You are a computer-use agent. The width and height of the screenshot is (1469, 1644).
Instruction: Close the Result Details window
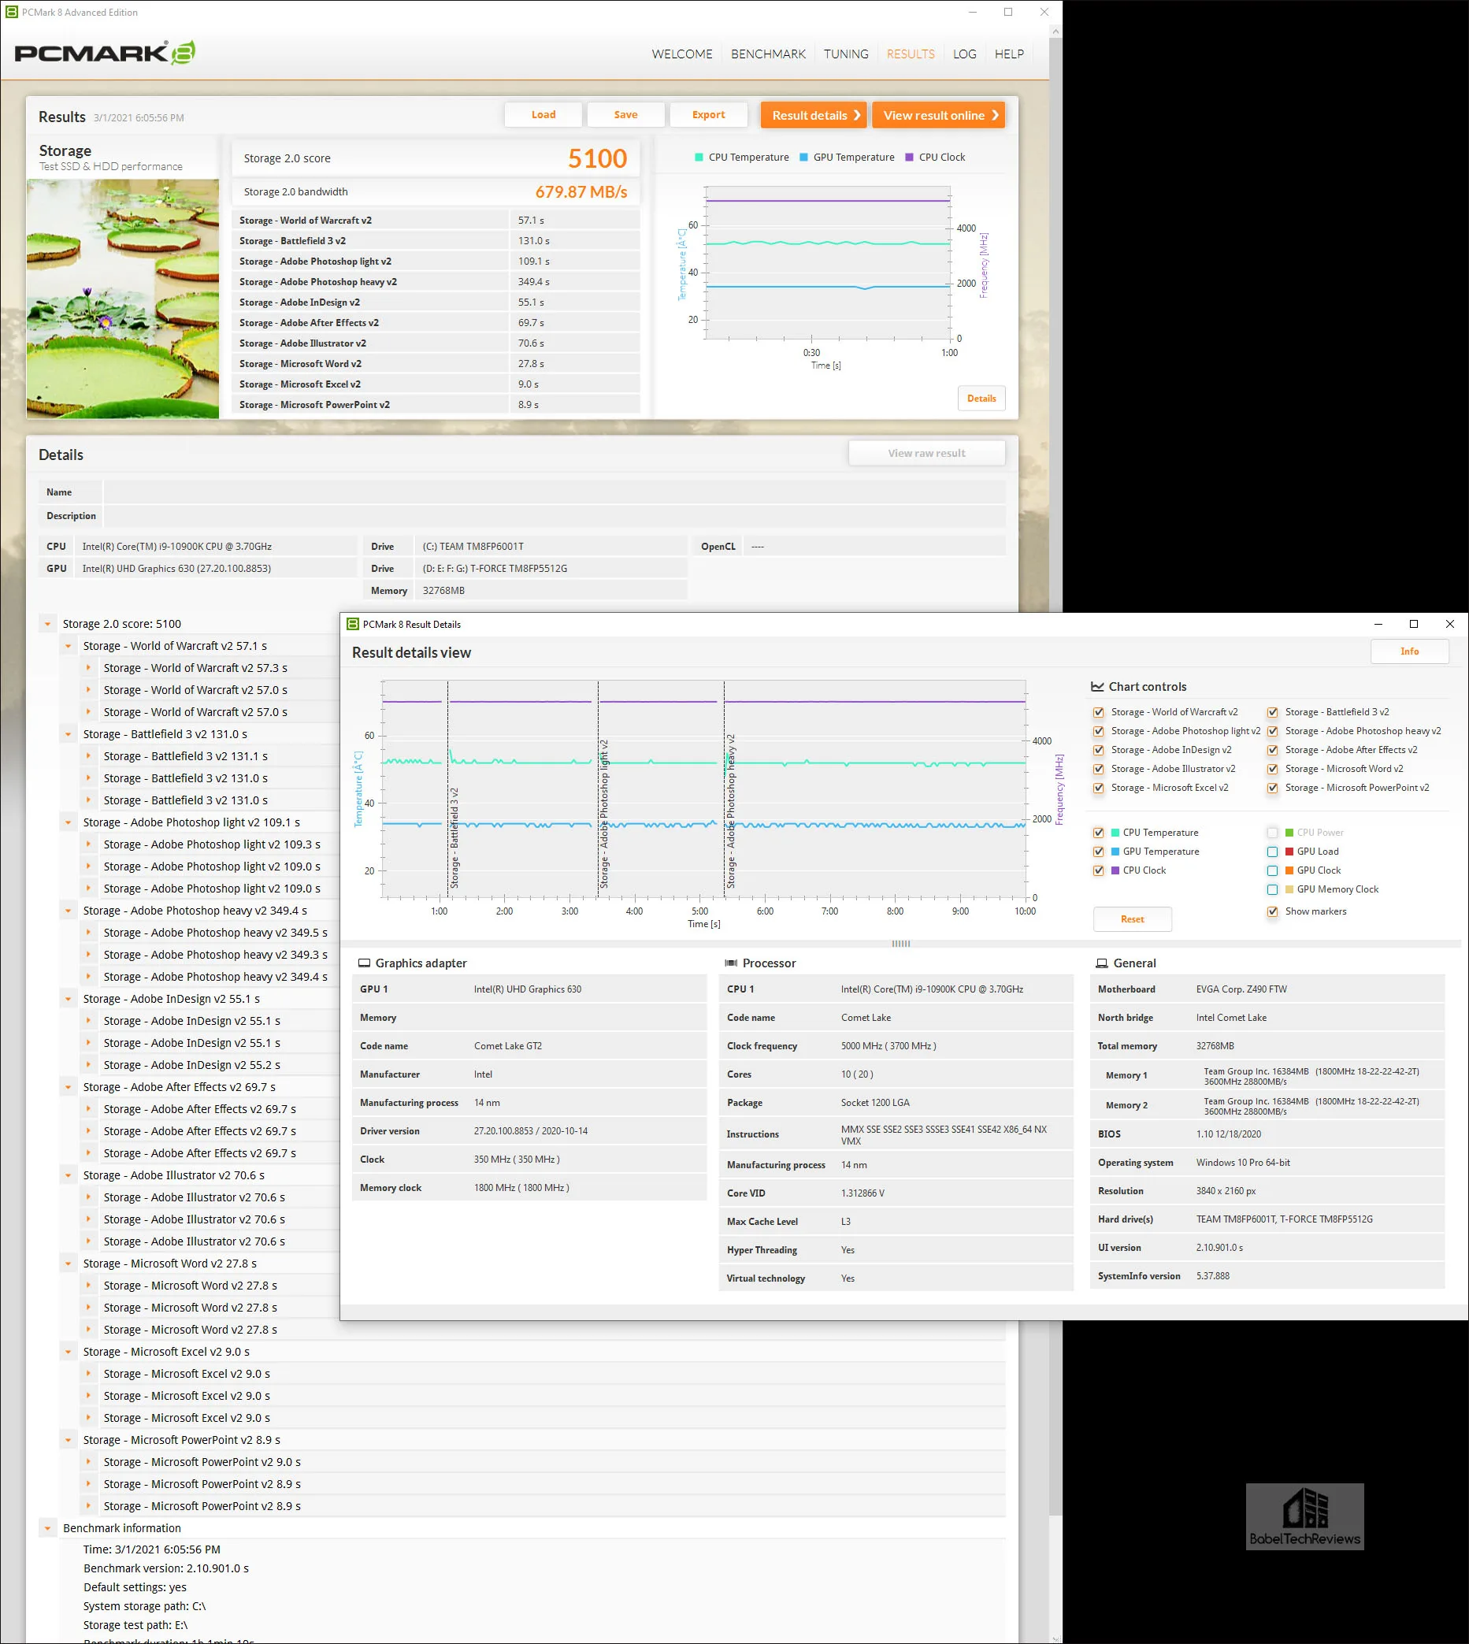[1449, 624]
